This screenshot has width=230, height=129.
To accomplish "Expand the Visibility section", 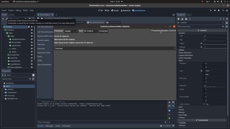I will [x=182, y=123].
